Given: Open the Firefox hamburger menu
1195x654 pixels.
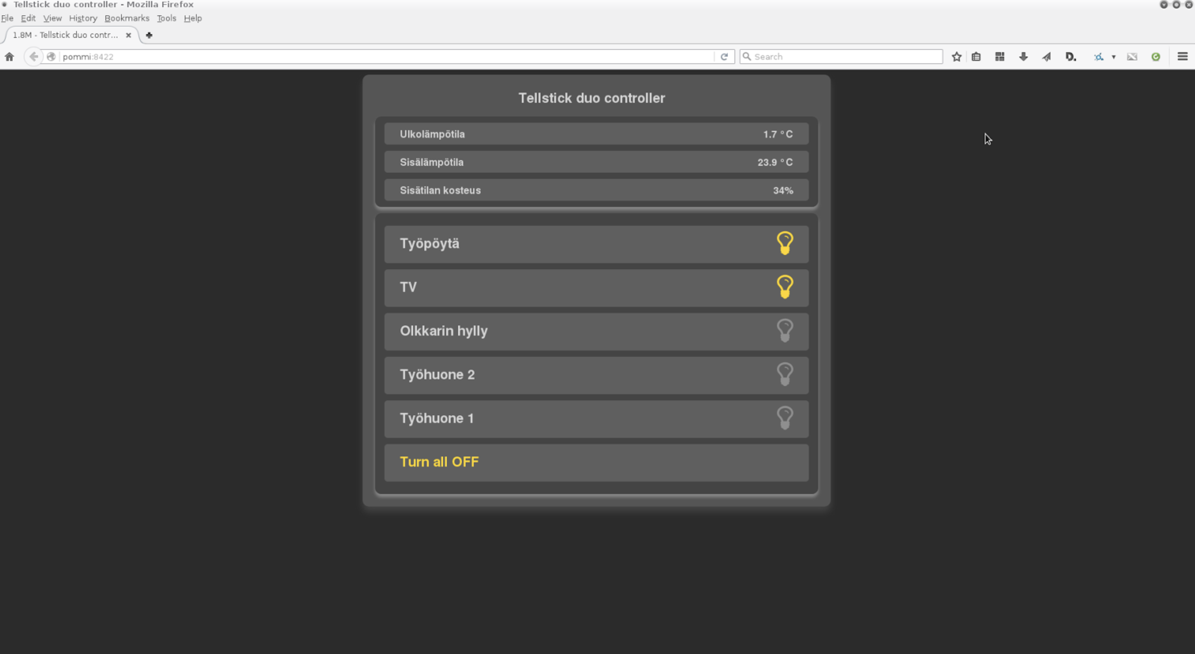Looking at the screenshot, I should (1182, 57).
